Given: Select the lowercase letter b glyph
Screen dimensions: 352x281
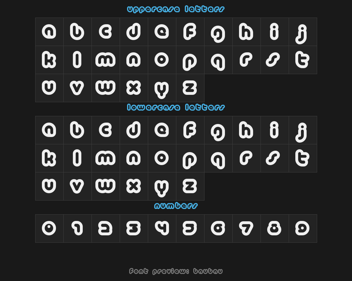Looking at the screenshot, I should coord(78,130).
